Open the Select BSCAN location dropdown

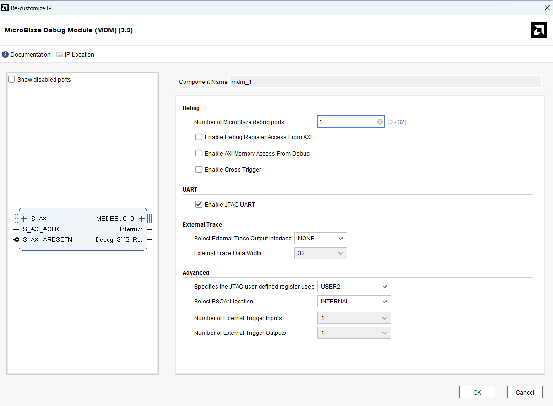click(354, 302)
